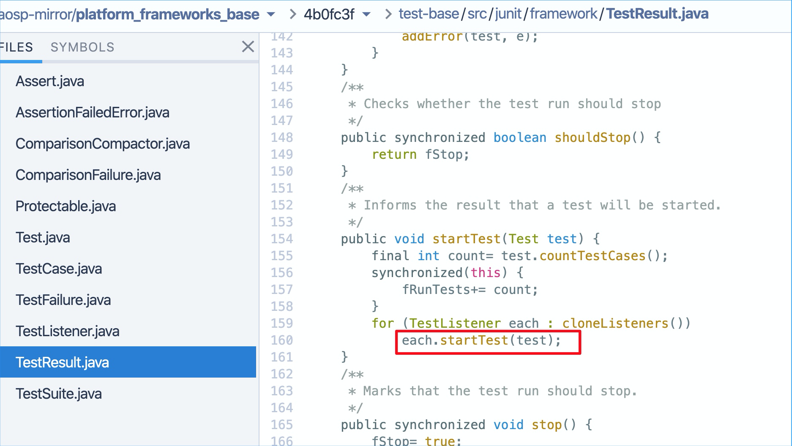Screen dimensions: 792x446
Task: Click comment 'Checks whether the test run should stop'
Action: 512,104
